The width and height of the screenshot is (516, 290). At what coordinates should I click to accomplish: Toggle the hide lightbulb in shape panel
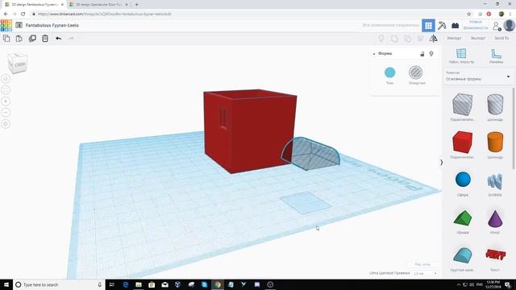coord(431,54)
